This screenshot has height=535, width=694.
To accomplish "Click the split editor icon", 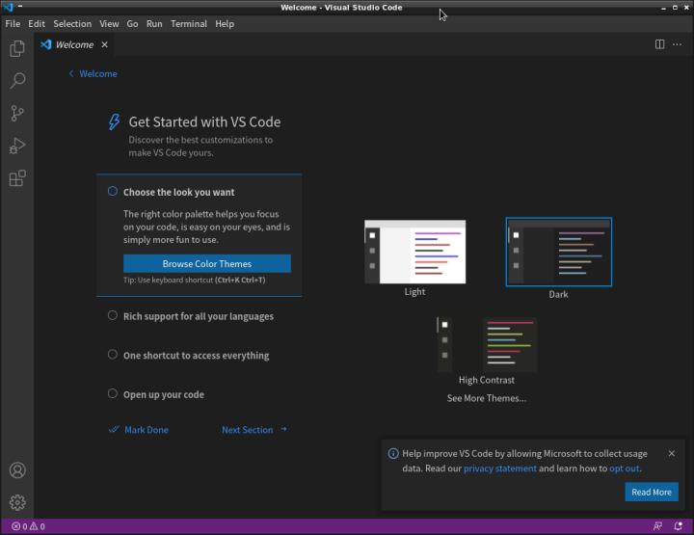I will pyautogui.click(x=659, y=44).
